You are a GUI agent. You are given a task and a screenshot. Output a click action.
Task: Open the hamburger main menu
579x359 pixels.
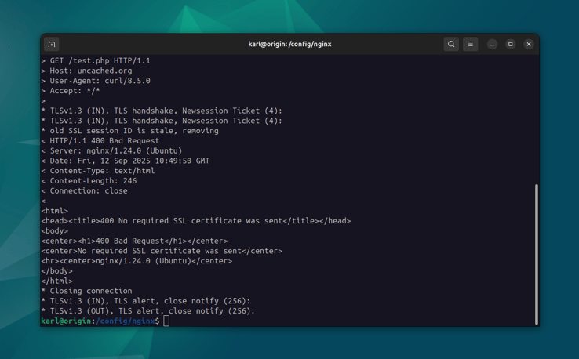[x=470, y=45]
